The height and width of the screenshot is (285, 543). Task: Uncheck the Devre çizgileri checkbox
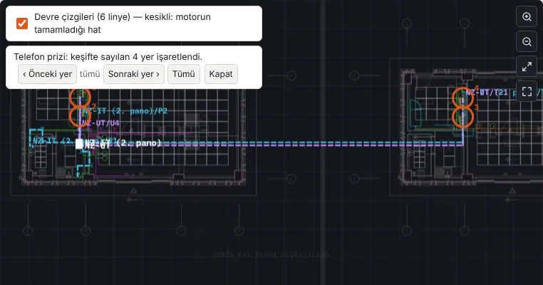click(x=22, y=24)
